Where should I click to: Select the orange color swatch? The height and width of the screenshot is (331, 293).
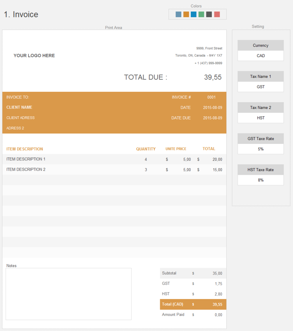186,14
